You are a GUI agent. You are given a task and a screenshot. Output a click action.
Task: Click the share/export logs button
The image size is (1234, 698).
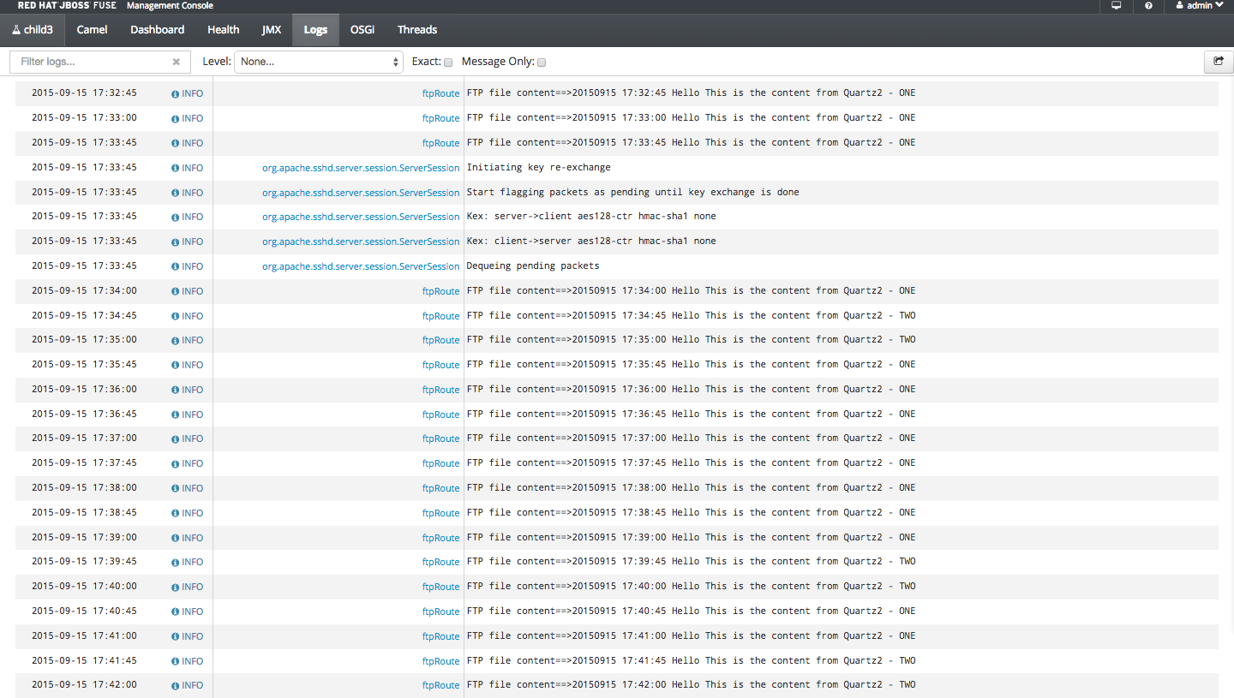pos(1217,62)
